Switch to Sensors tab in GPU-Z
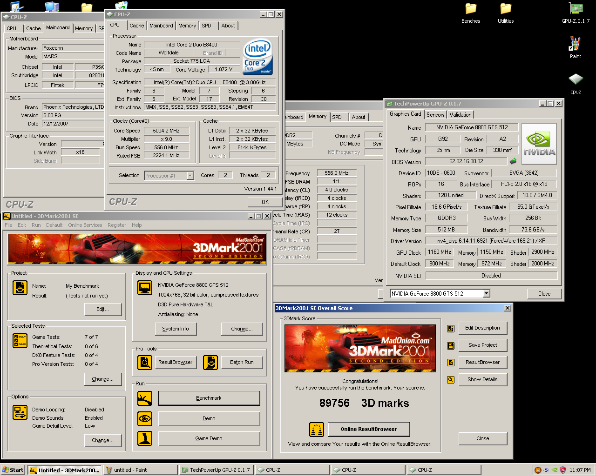Screen dimensions: 596x476 [x=435, y=115]
